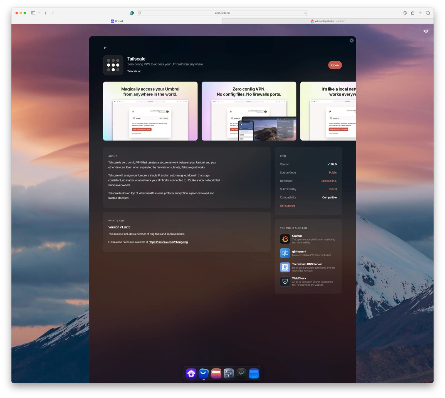The width and height of the screenshot is (445, 398).
Task: Go back using the left arrow
Action: (105, 48)
